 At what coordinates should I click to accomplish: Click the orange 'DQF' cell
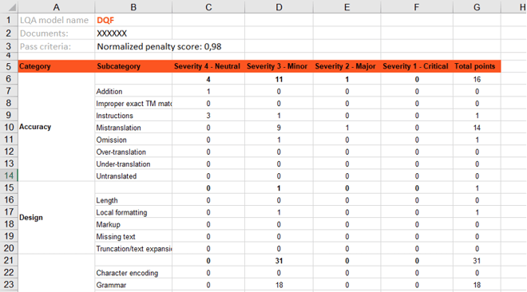[x=133, y=20]
